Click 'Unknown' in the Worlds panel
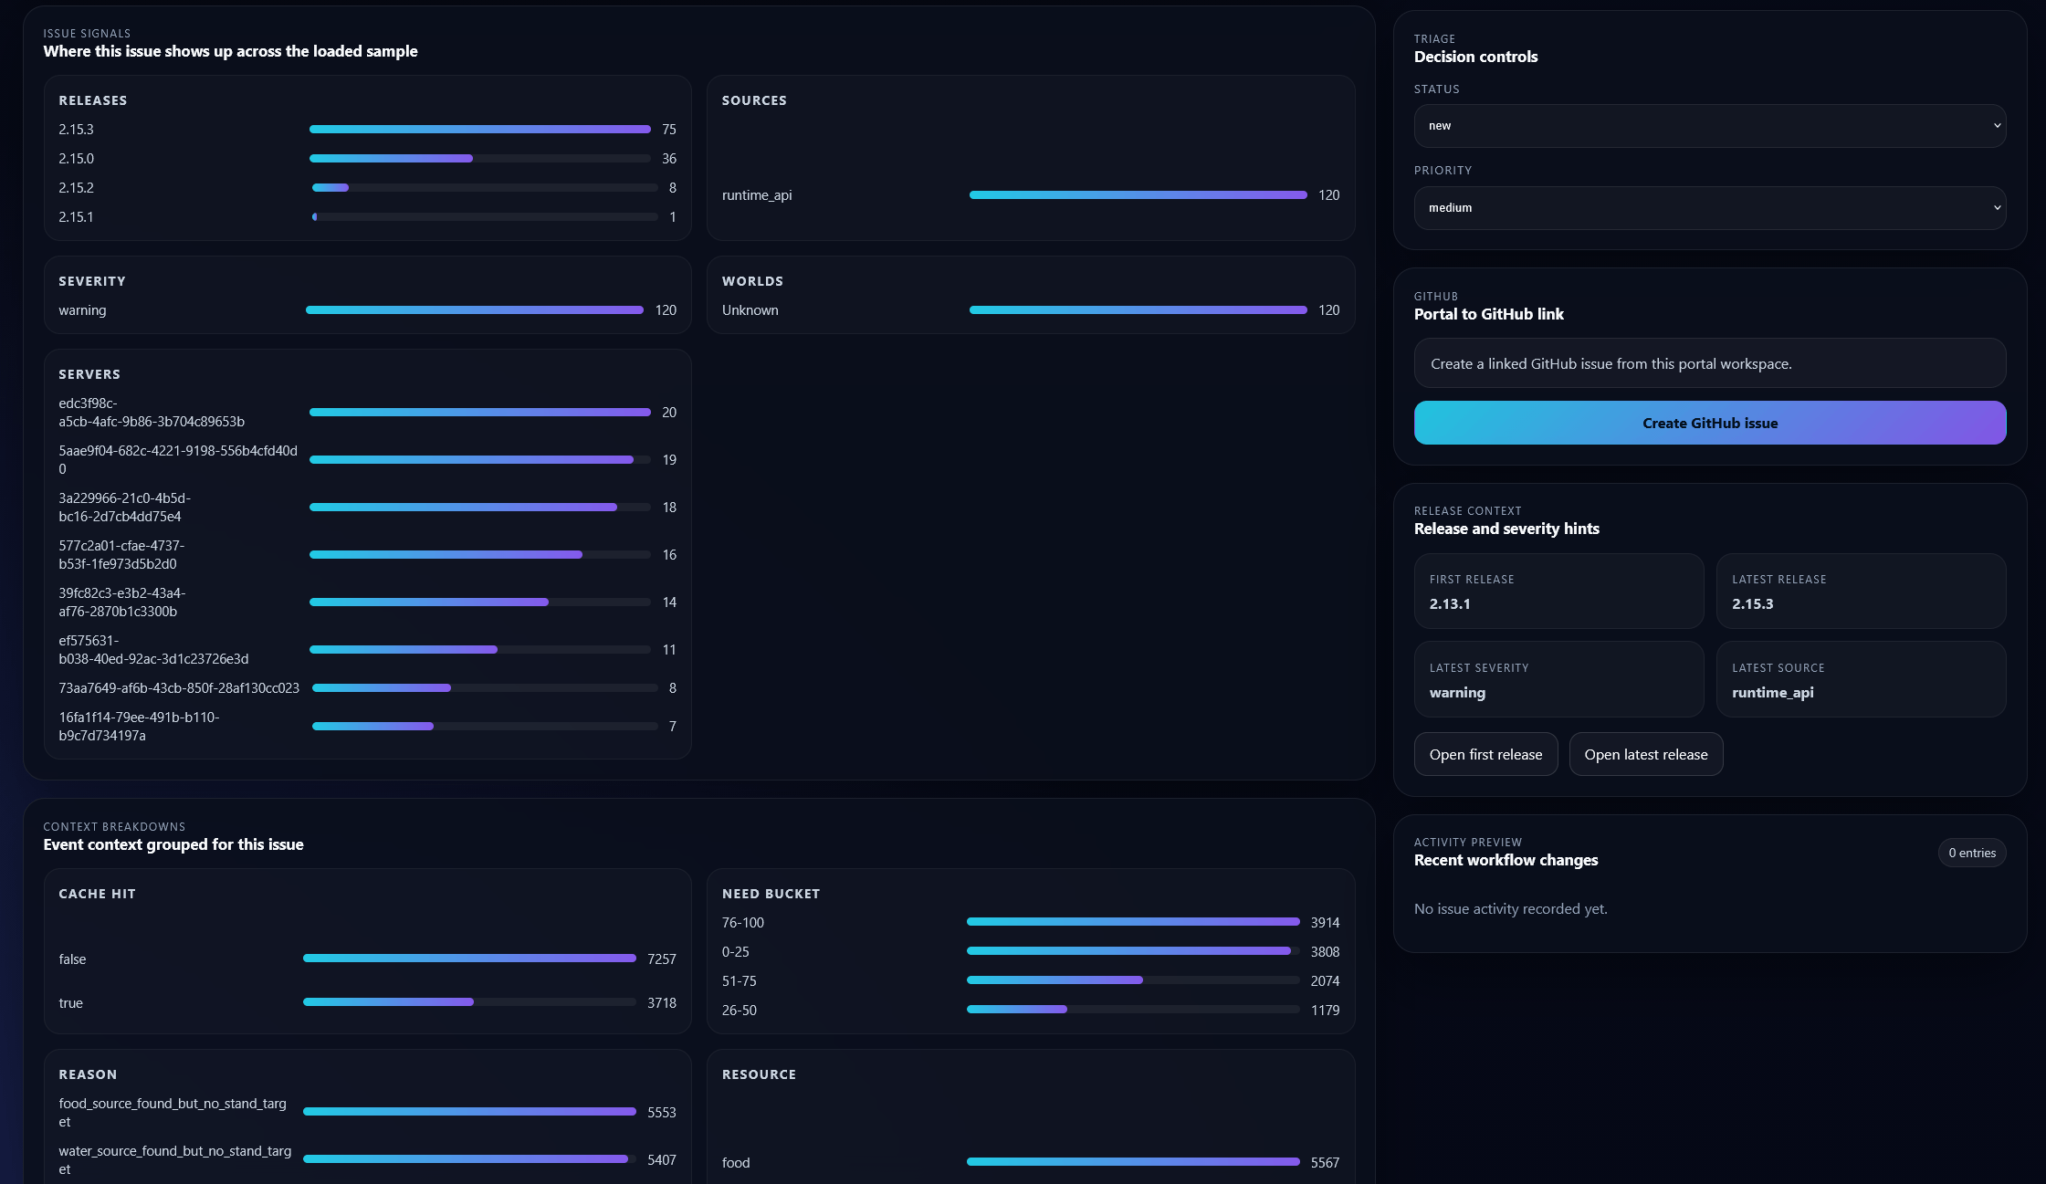 [750, 310]
